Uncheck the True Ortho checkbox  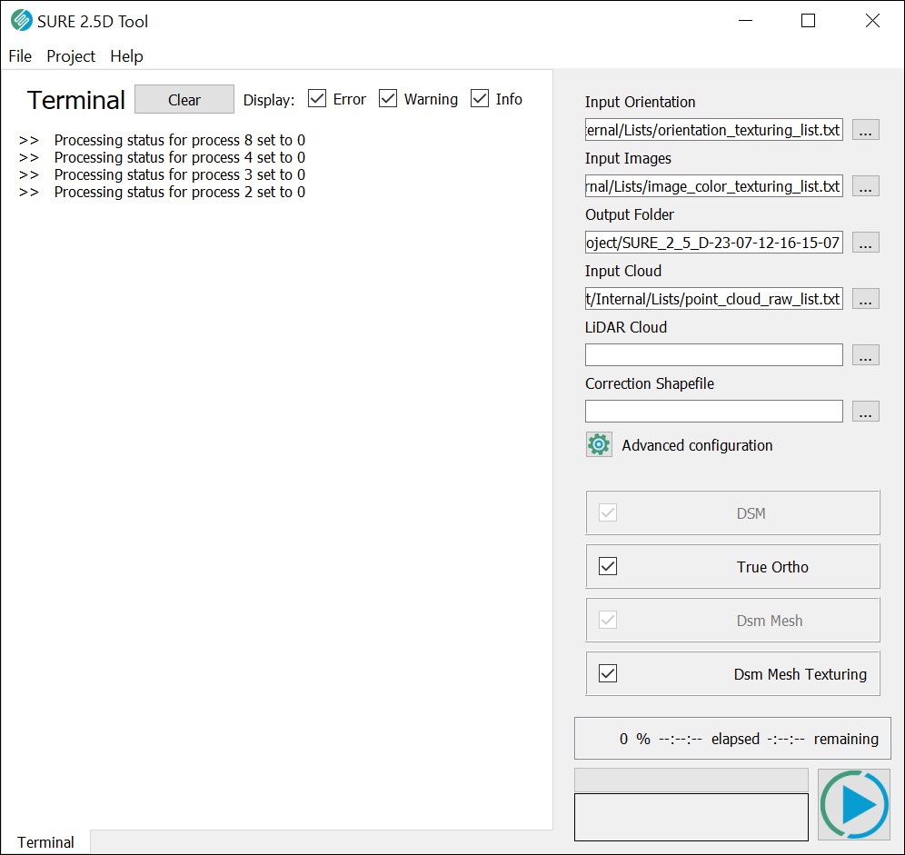point(608,566)
